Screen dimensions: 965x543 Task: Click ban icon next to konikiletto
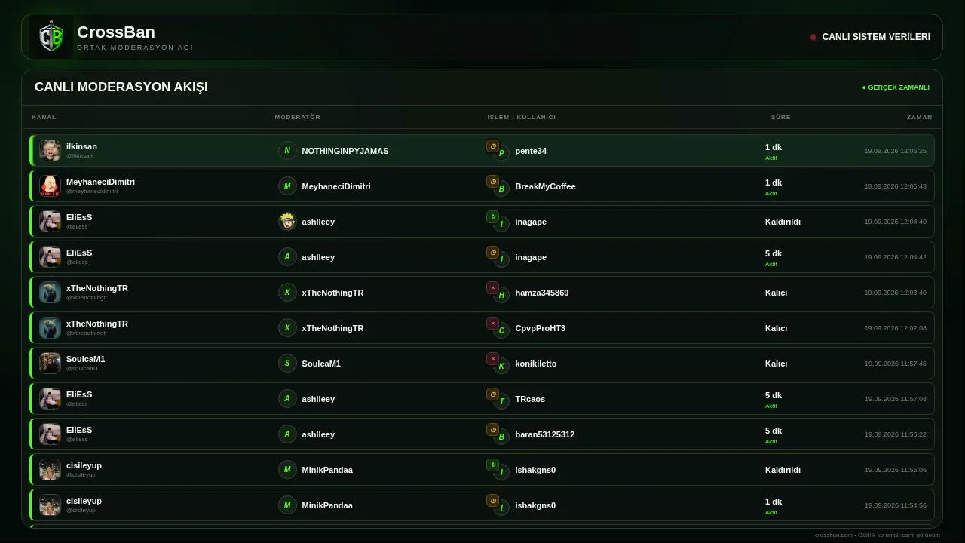click(492, 359)
